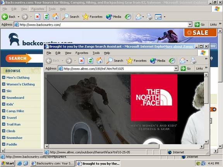Click Go button in Zango popup address bar

(x=186, y=68)
